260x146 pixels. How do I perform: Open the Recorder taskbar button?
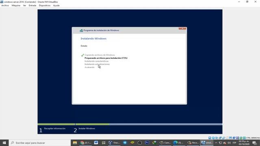[x=193, y=143]
